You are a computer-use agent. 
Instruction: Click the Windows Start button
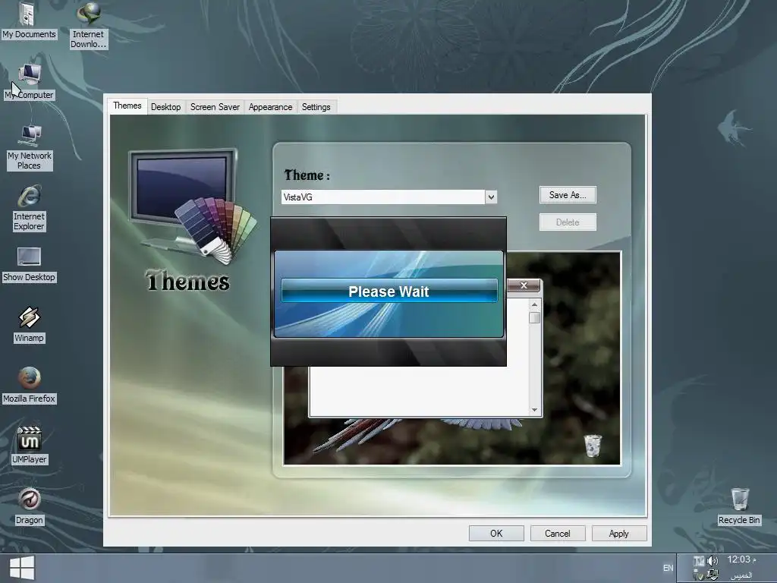tap(22, 568)
